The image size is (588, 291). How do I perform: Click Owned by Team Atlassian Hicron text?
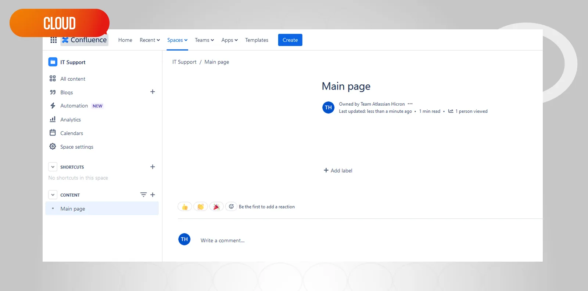[372, 104]
